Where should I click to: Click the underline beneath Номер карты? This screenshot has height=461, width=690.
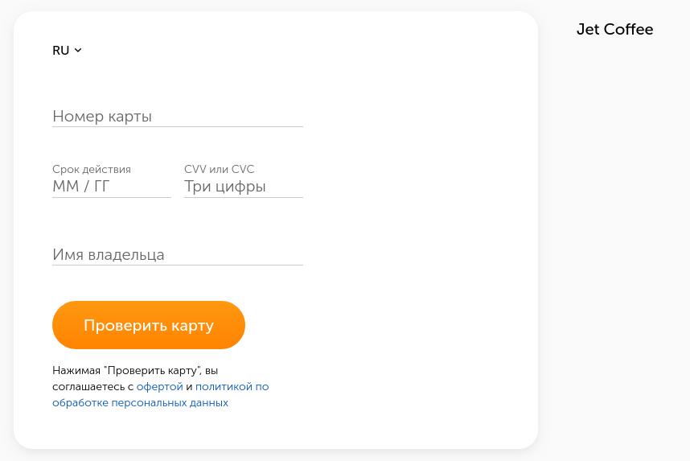(177, 126)
